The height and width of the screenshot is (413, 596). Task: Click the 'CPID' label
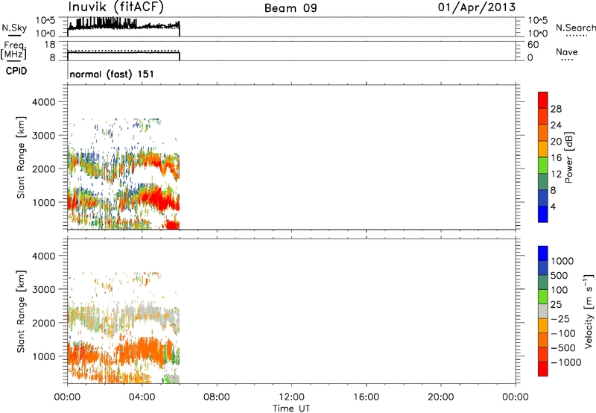pyautogui.click(x=16, y=71)
